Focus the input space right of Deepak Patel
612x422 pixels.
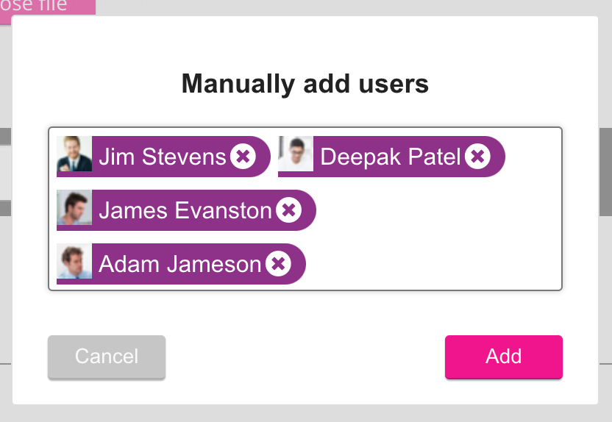533,157
